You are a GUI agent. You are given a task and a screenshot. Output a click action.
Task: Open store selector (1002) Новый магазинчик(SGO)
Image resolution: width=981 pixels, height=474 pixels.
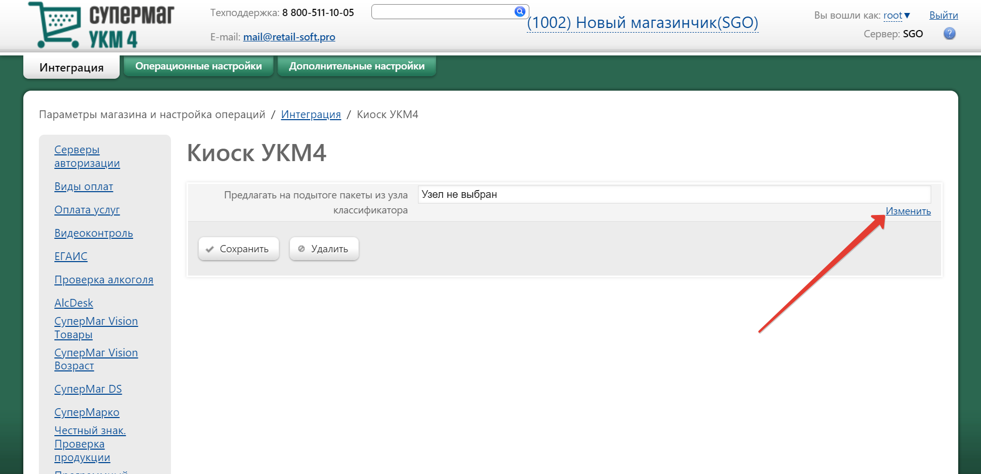click(x=642, y=23)
